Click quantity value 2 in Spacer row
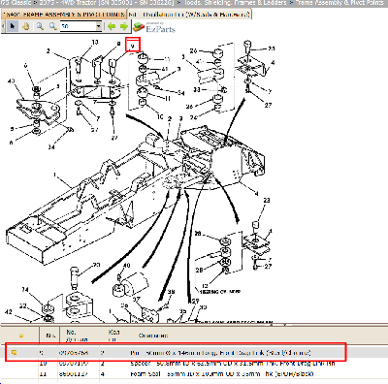388x384 pixels. coord(102,364)
